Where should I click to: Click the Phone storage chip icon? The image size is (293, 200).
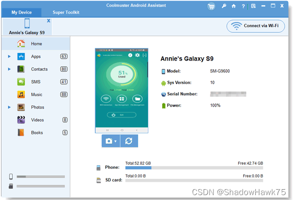(99, 168)
